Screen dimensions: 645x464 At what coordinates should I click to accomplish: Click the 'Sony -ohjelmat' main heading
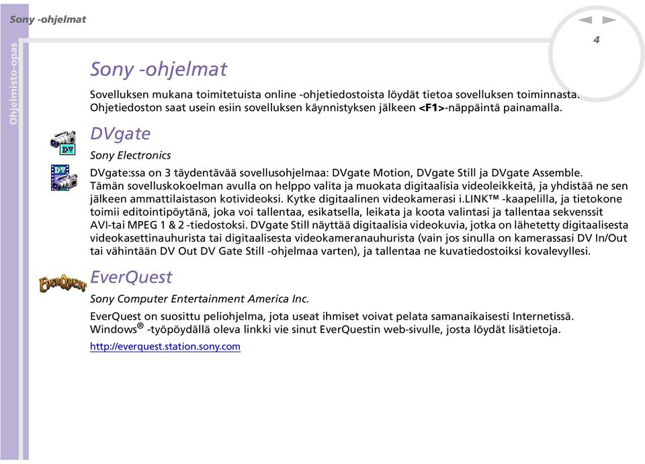(159, 69)
